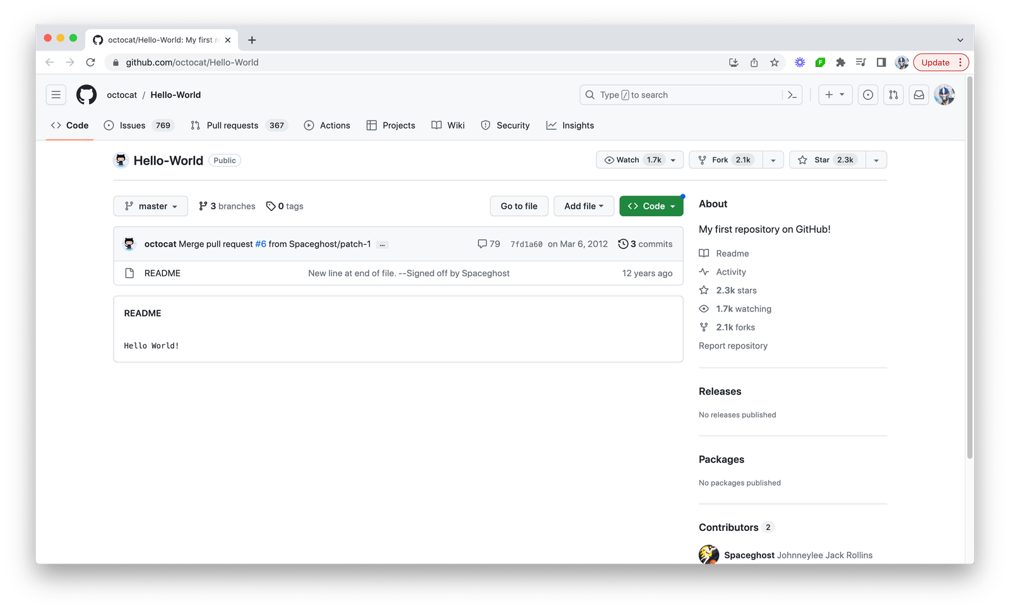Viewport: 1010px width, 611px height.
Task: Open the Star lists dropdown arrow
Action: [x=876, y=160]
